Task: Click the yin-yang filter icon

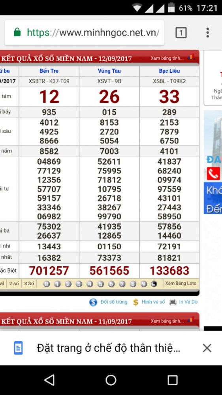Action: pyautogui.click(x=154, y=284)
